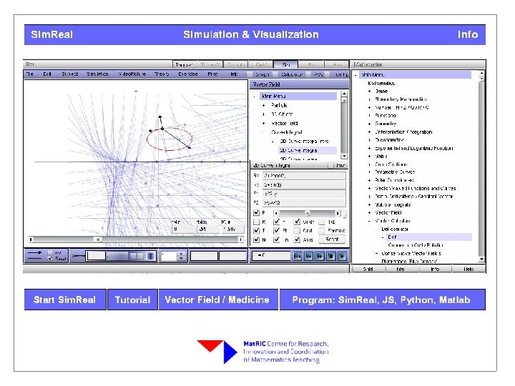Enable the K checkbox

tap(257, 222)
